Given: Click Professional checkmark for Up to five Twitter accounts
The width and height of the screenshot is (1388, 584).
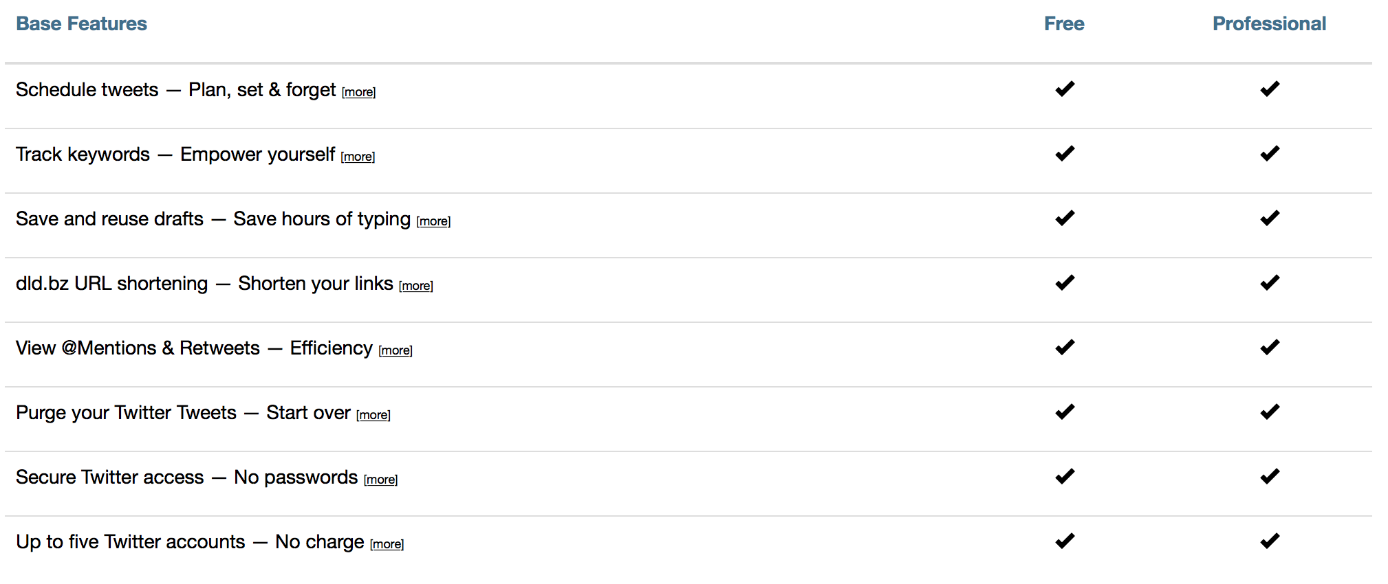Looking at the screenshot, I should (x=1270, y=541).
